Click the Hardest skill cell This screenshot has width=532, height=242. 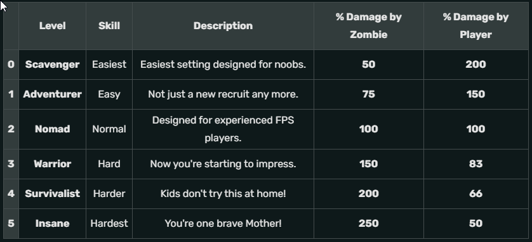coord(109,224)
